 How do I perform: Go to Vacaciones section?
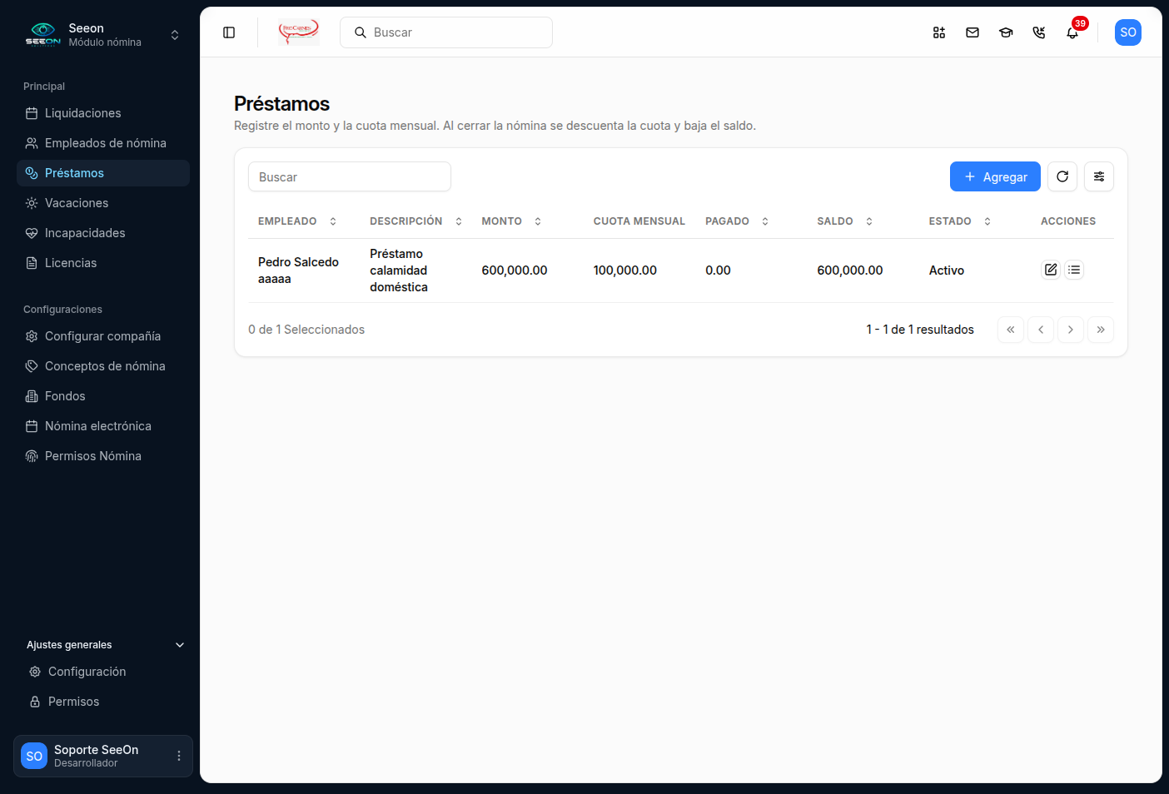103,203
